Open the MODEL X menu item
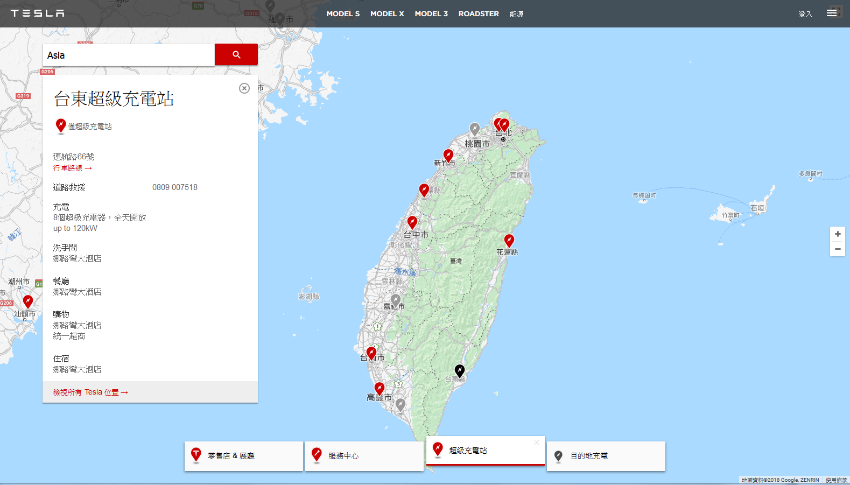The width and height of the screenshot is (850, 485). [387, 14]
